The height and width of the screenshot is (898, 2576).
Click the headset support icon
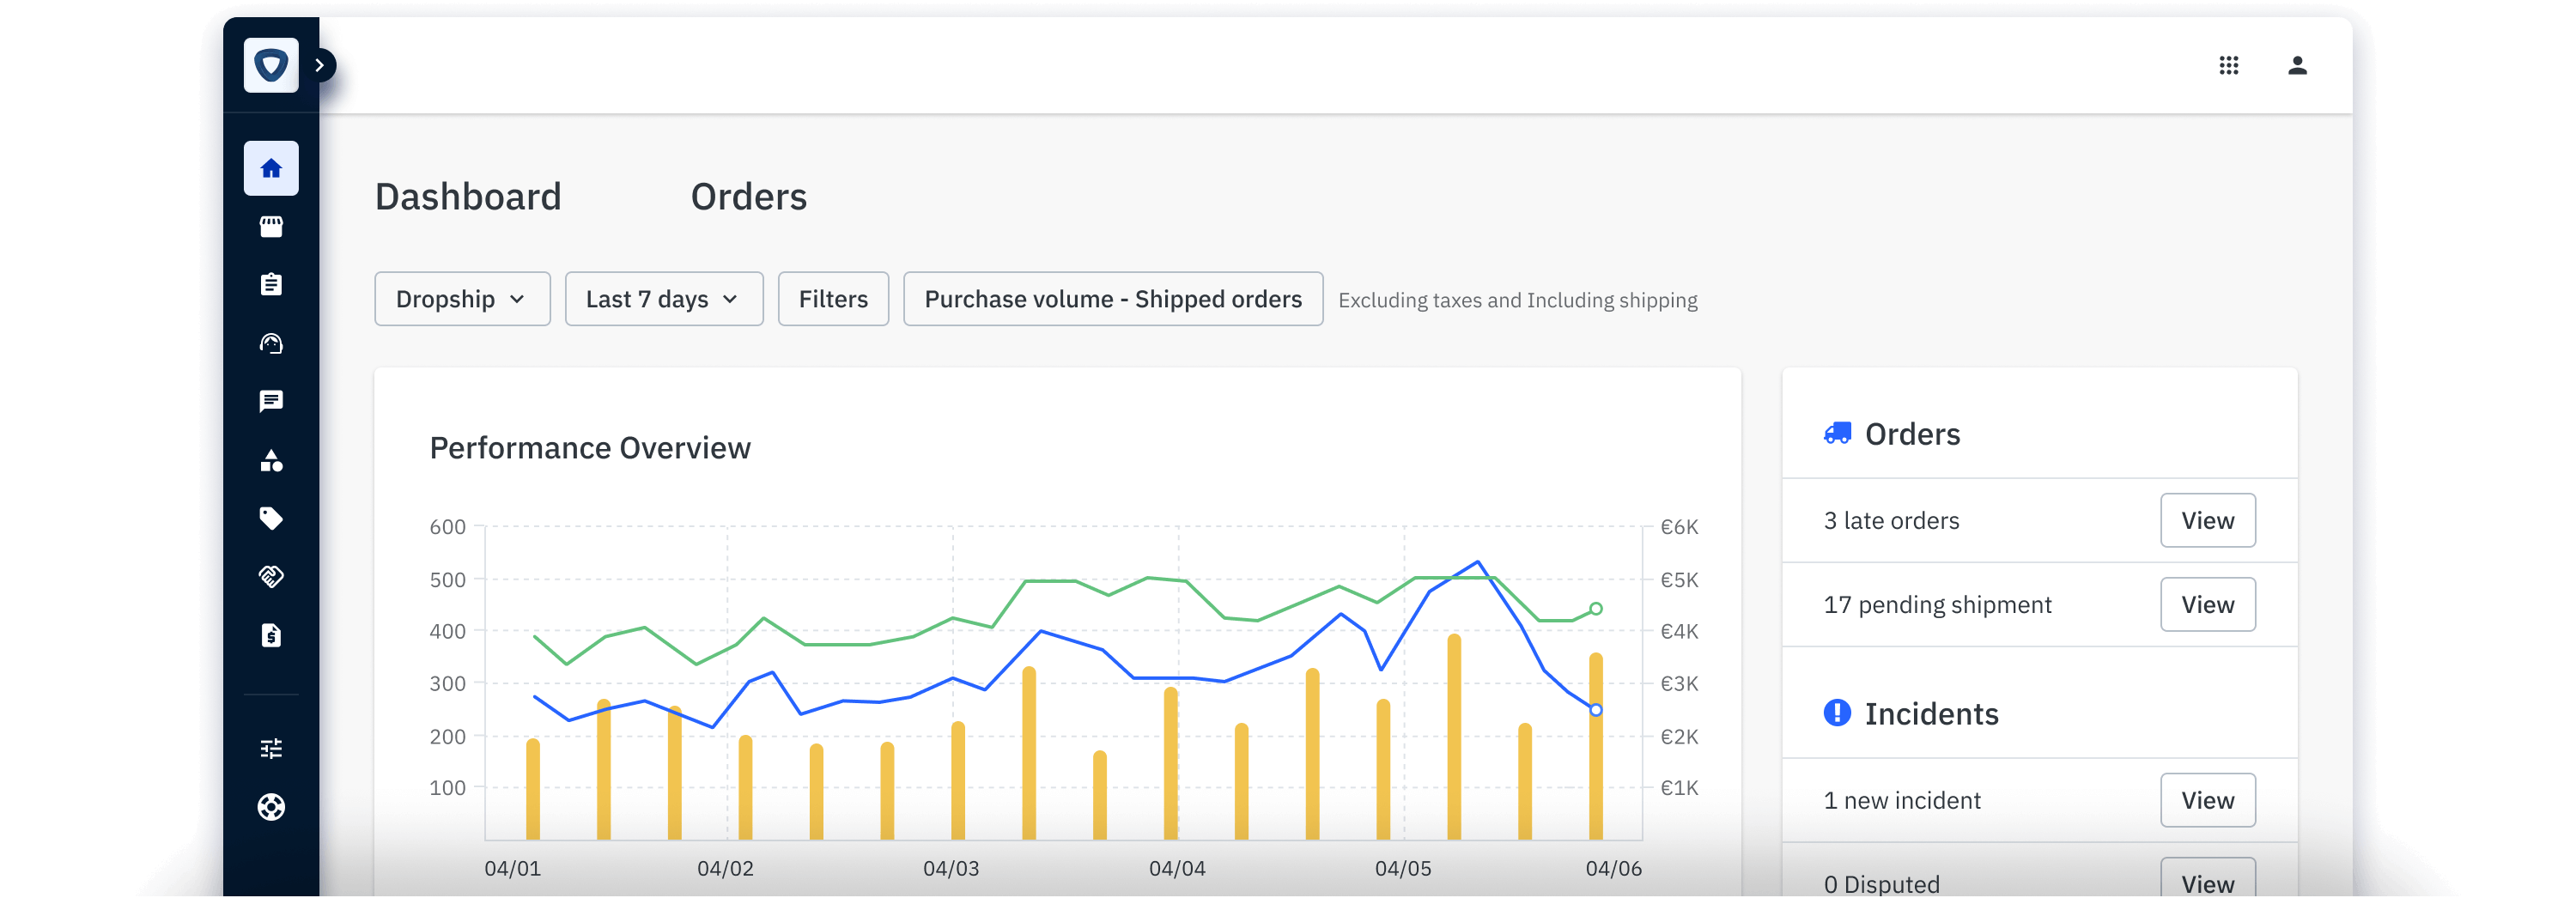(271, 343)
